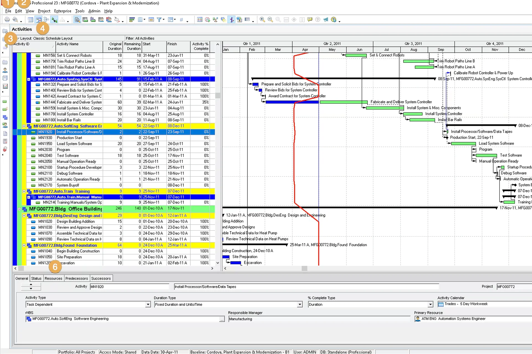Click the Zoom Out magnifier icon

pos(270,20)
